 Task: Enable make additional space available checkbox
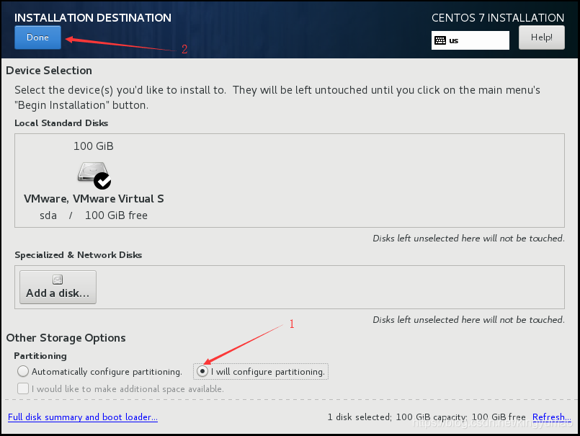pyautogui.click(x=23, y=388)
